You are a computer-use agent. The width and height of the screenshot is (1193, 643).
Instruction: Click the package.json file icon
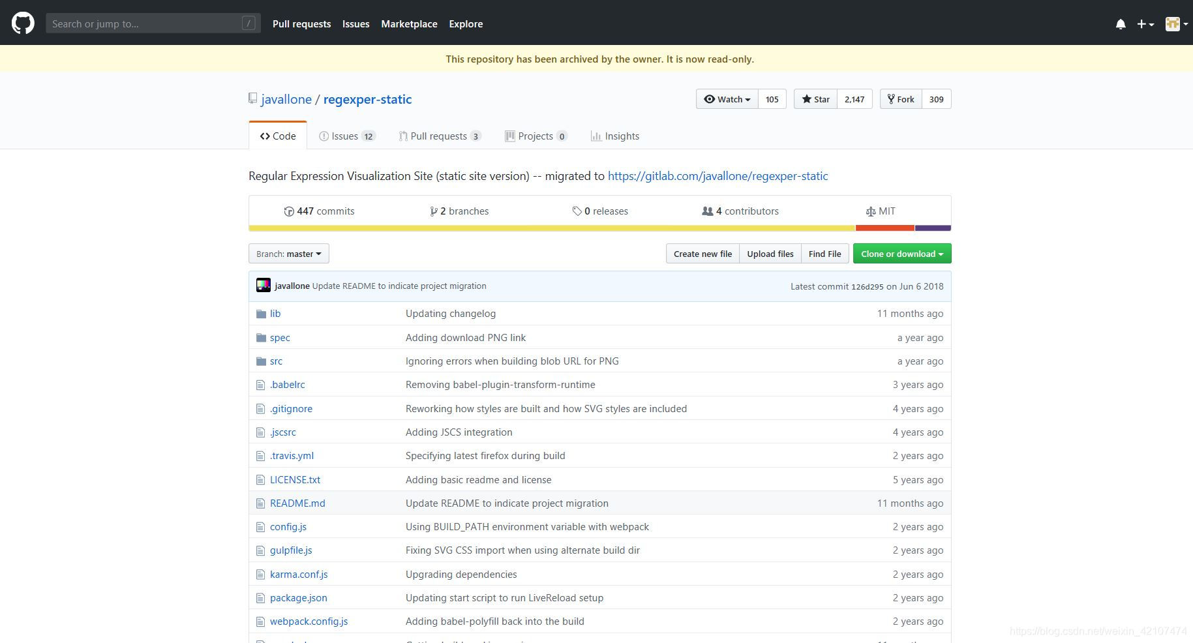(x=261, y=598)
